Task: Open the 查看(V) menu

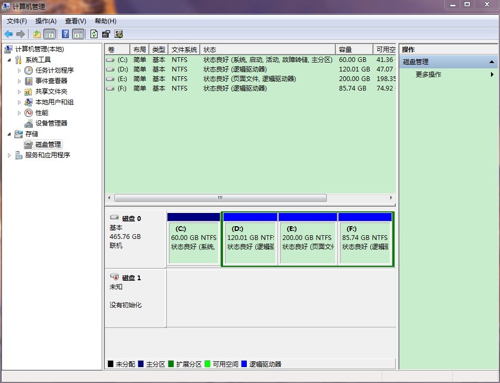Action: tap(76, 21)
